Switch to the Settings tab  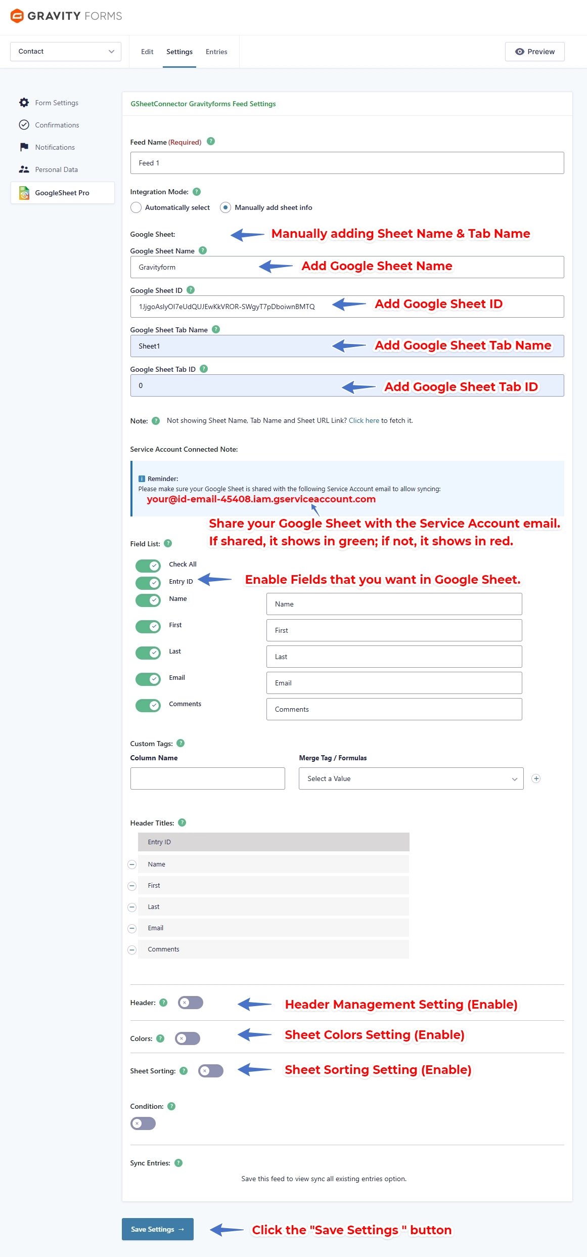pyautogui.click(x=179, y=52)
